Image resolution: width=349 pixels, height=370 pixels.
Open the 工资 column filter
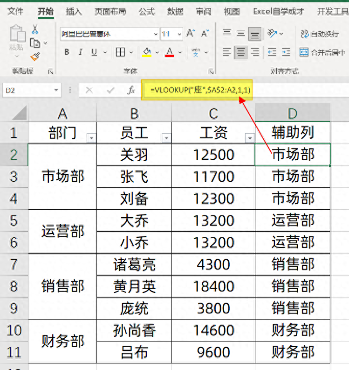pyautogui.click(x=250, y=138)
